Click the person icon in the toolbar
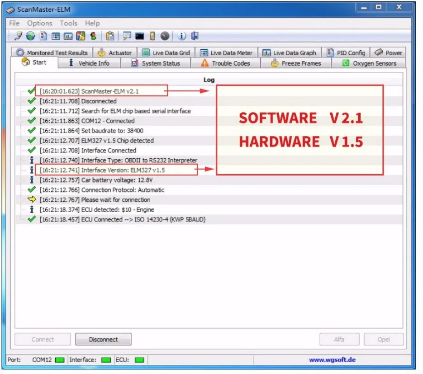The width and height of the screenshot is (423, 374). tap(93, 36)
